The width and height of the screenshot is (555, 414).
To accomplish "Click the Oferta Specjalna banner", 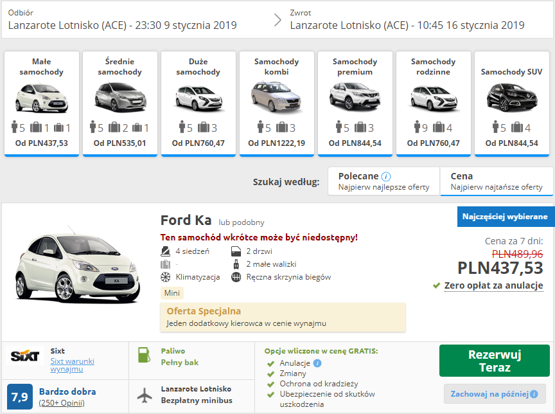I will (283, 318).
